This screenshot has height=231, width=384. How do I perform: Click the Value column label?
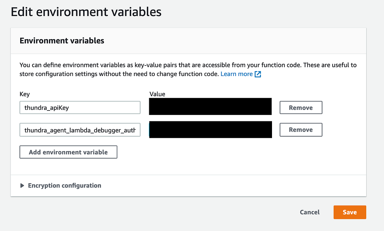point(157,94)
